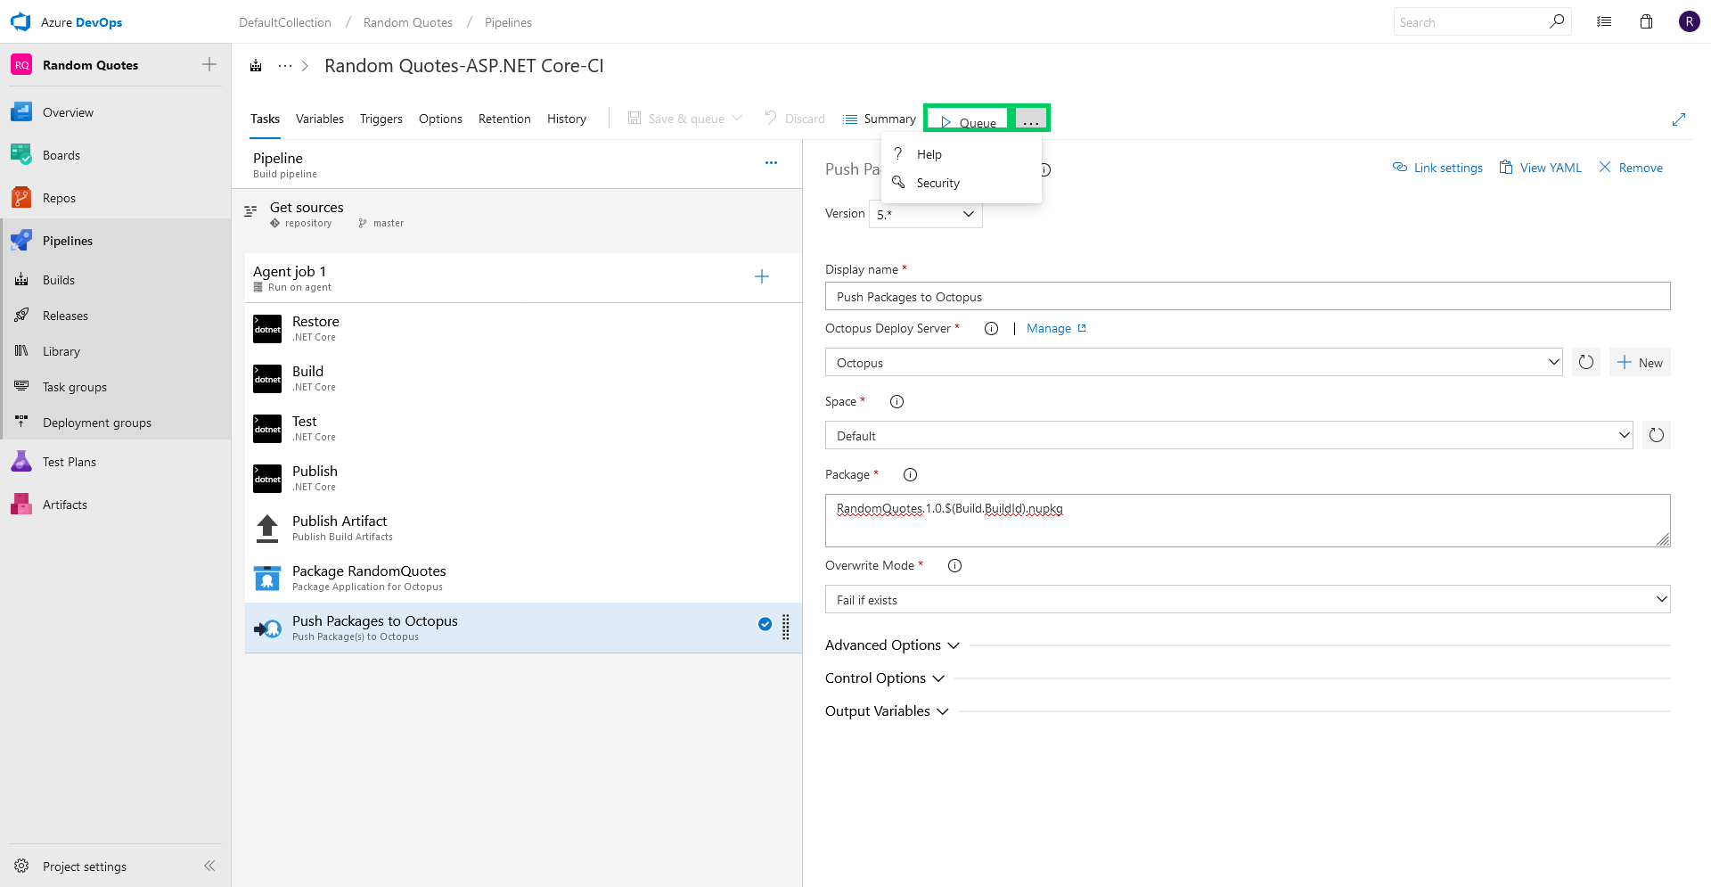Add new item with plus next to Random Quotes

pos(209,64)
